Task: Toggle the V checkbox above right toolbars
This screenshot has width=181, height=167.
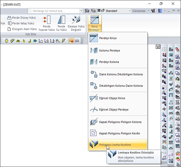Action: click(x=158, y=47)
